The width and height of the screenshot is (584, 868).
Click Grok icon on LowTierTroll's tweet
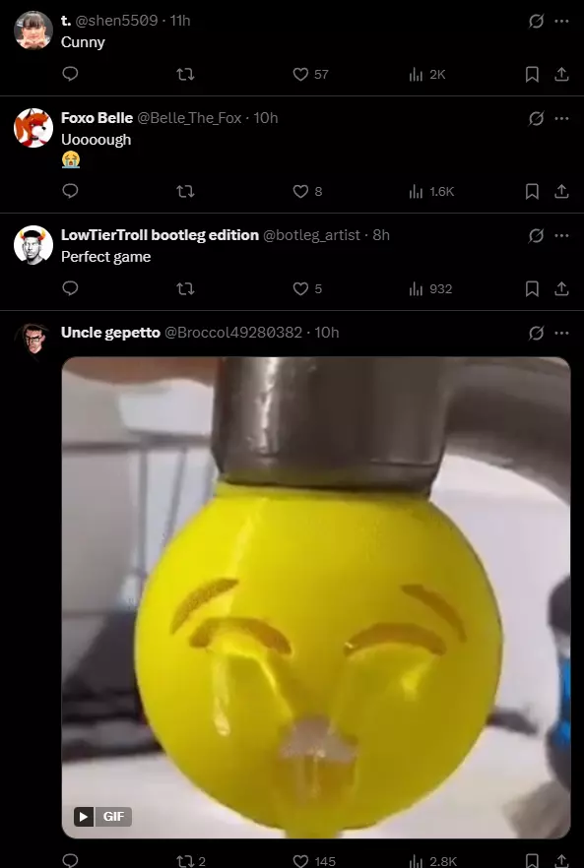click(536, 236)
